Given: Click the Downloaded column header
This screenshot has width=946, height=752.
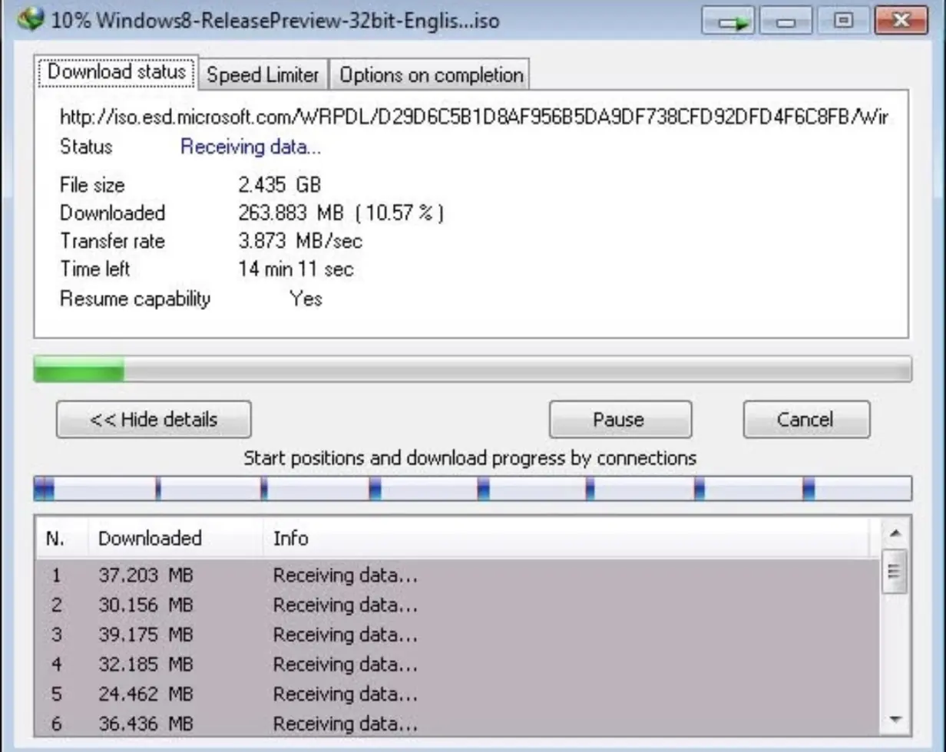Looking at the screenshot, I should click(175, 538).
